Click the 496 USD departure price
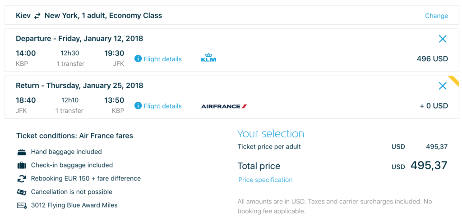This screenshot has width=462, height=217. coord(432,59)
